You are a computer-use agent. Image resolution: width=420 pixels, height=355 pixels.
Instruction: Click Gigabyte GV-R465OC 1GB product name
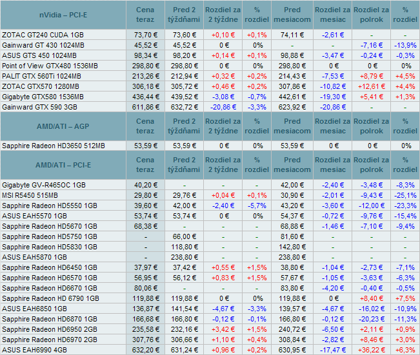44,185
